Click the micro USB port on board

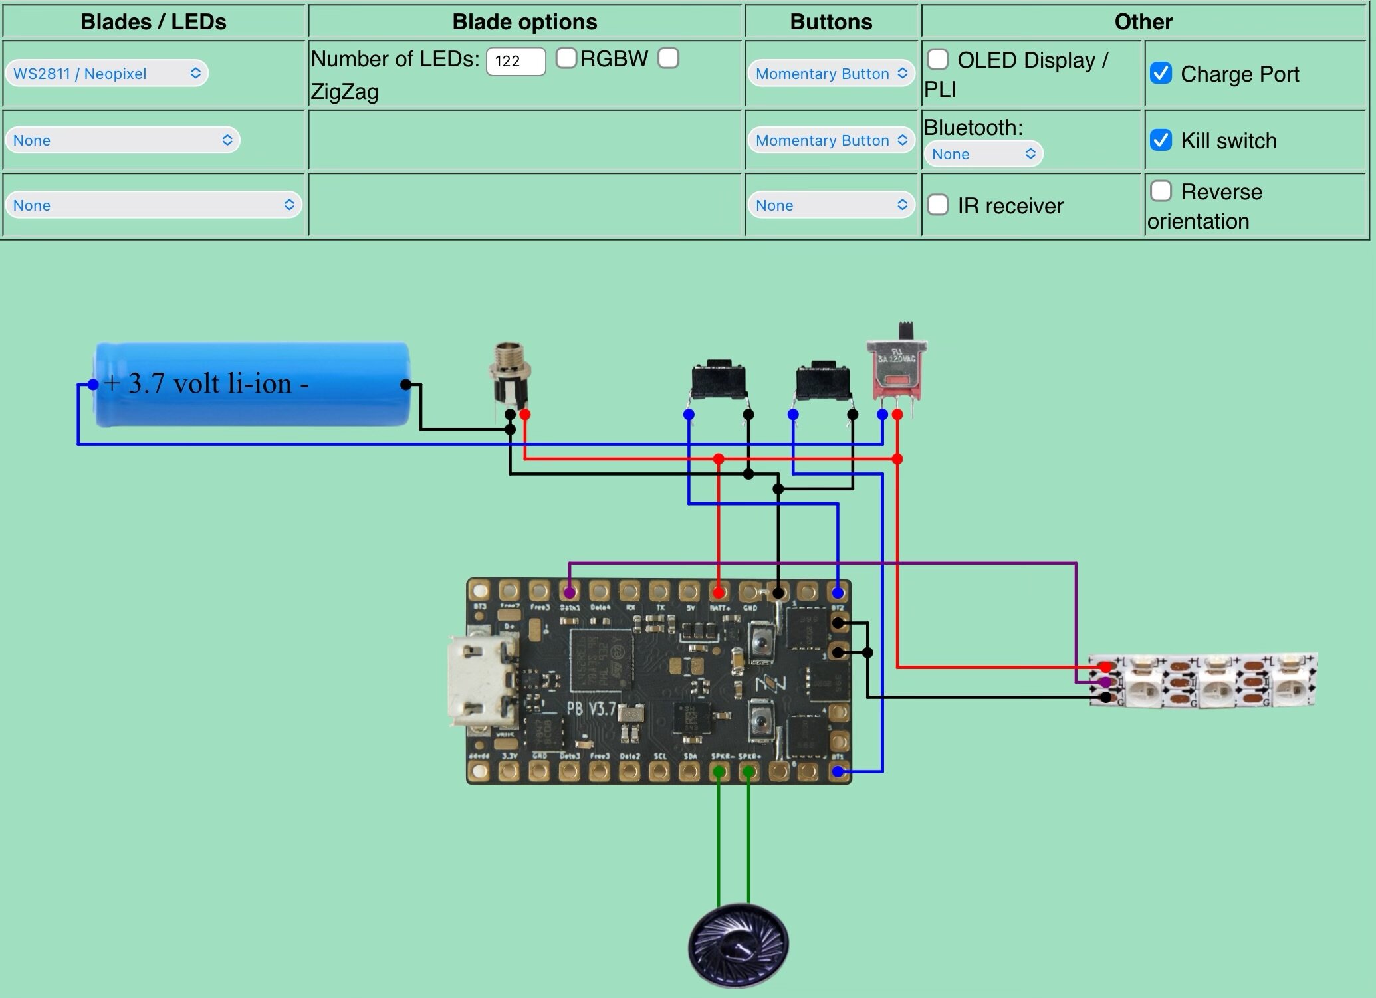point(483,680)
